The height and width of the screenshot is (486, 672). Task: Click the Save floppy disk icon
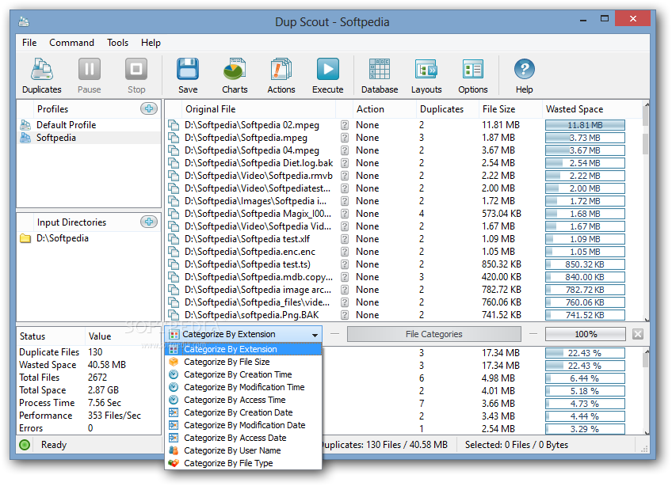point(188,70)
